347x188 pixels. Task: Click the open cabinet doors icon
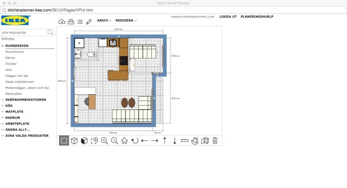click(x=205, y=140)
